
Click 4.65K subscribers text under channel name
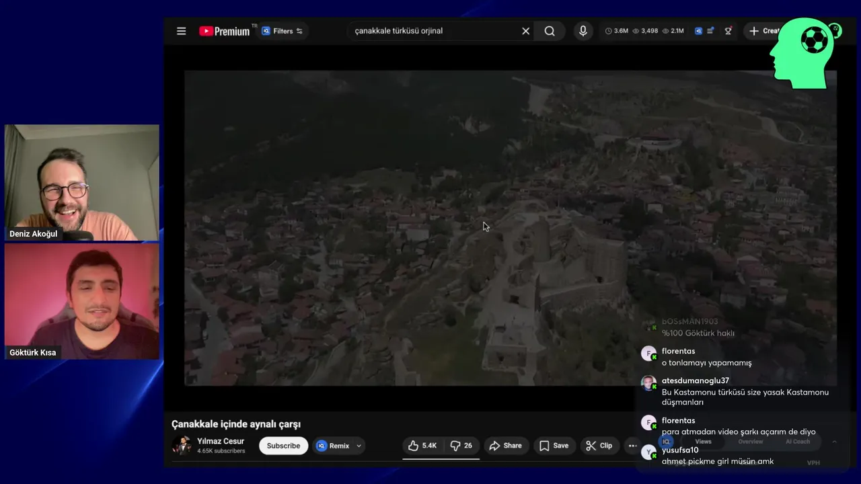point(221,451)
